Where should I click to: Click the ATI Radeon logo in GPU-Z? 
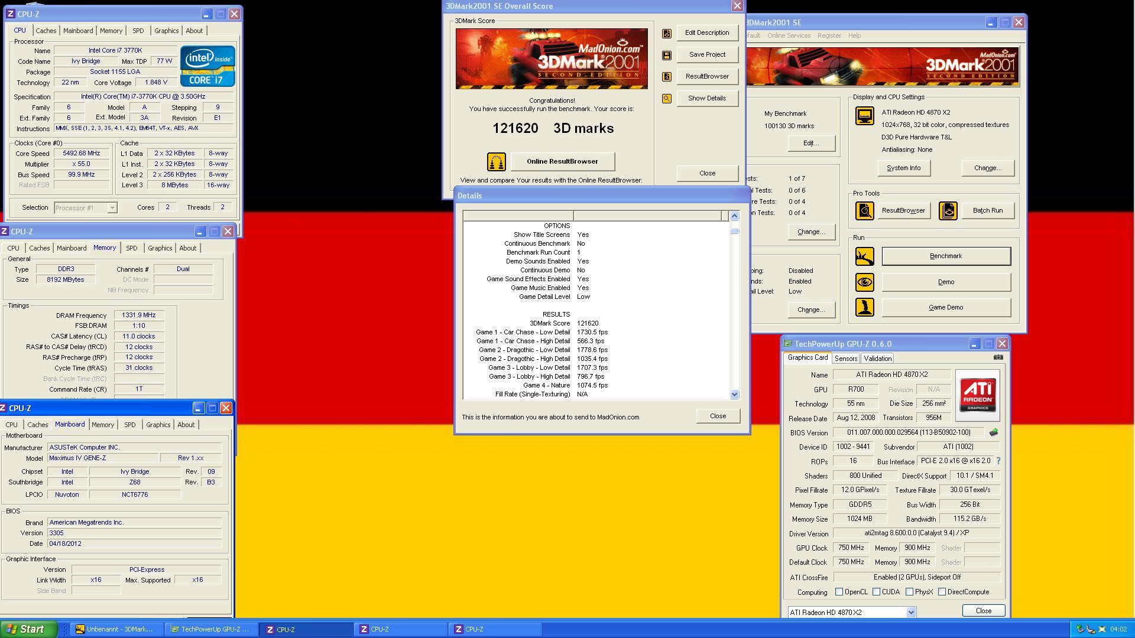978,395
